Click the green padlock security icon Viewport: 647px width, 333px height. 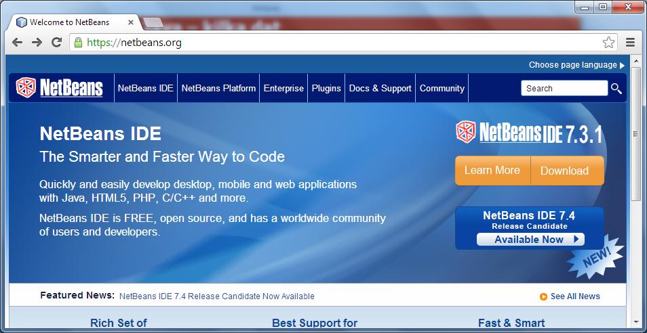click(x=78, y=42)
